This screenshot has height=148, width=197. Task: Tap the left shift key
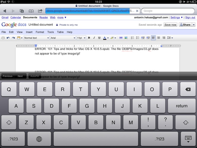(x=9, y=122)
